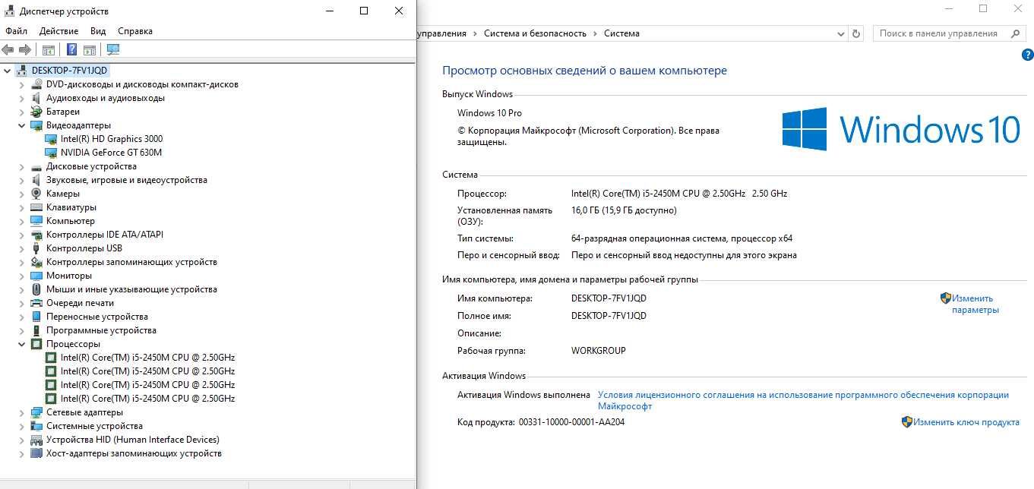Click the speaker icon for Аудиовходы и аудиовыходы
The height and width of the screenshot is (489, 1034).
pyautogui.click(x=36, y=98)
